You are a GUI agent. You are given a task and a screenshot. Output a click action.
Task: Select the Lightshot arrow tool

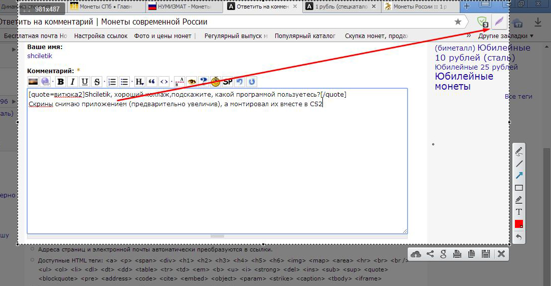pyautogui.click(x=519, y=175)
